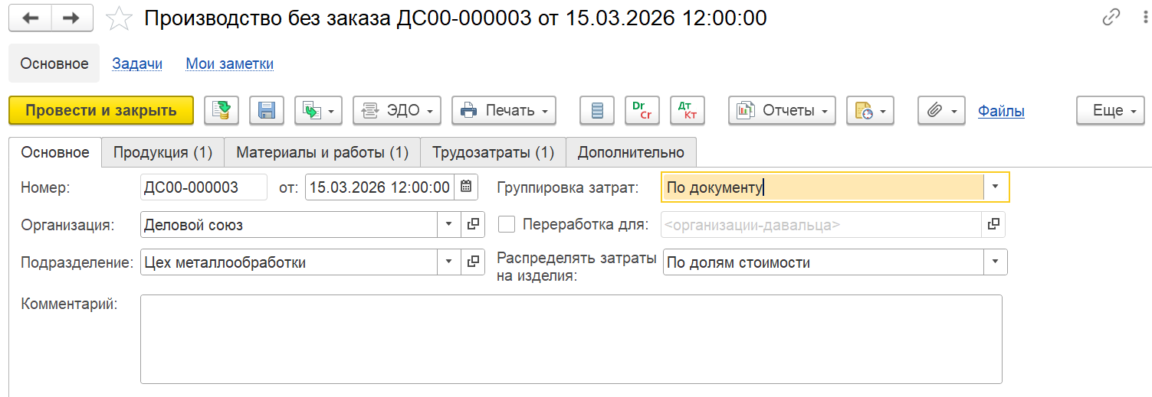The image size is (1152, 397).
Task: Open dropdown arrow of create-based-on button
Action: [333, 111]
